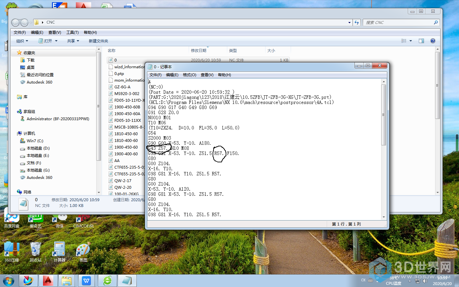Click Notepad vertical scrollbar down arrow

[x=384, y=217]
